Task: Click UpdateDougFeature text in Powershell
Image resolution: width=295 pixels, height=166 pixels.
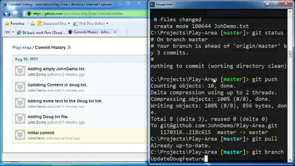Action: click(177, 159)
